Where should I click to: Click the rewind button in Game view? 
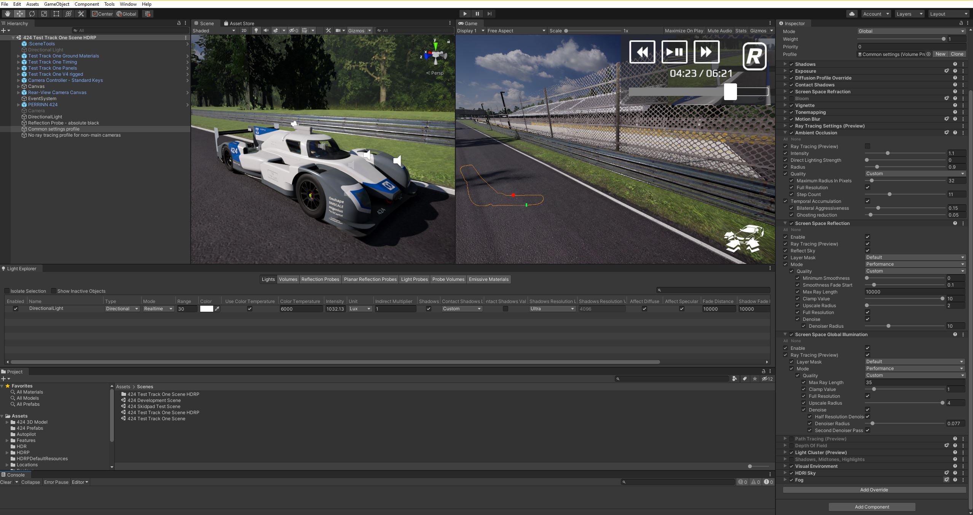coord(642,52)
